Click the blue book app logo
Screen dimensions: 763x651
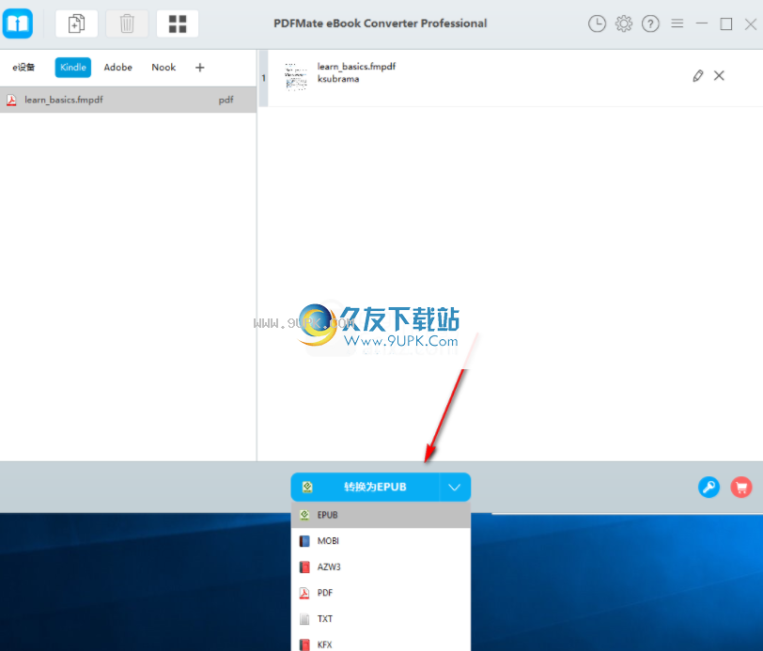(x=18, y=23)
